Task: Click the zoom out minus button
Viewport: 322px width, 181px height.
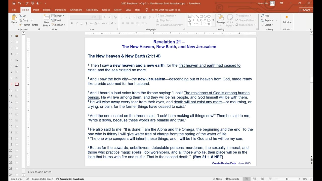Action: [x=276, y=179]
